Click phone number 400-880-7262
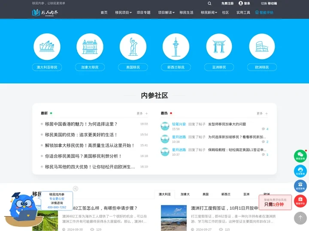 (x=57, y=207)
